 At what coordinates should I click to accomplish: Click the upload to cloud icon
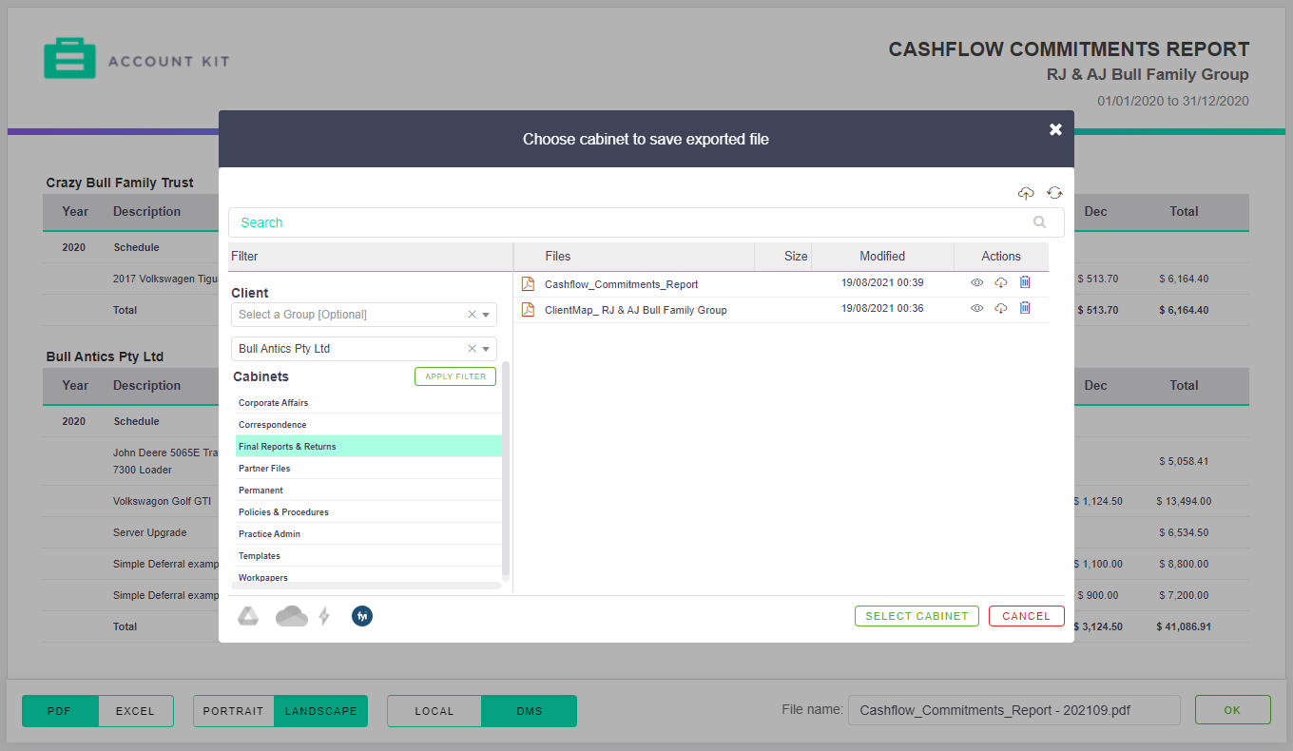click(x=1026, y=193)
